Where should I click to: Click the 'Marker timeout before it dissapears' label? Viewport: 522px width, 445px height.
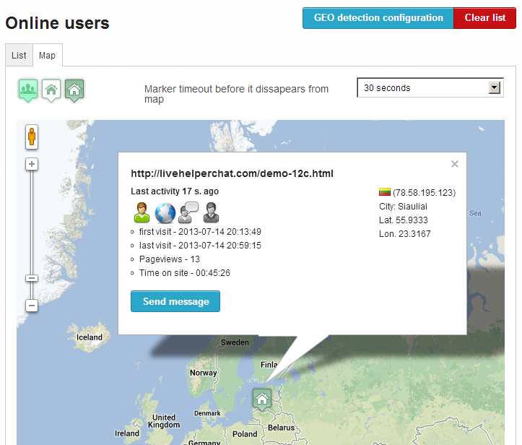(x=236, y=94)
